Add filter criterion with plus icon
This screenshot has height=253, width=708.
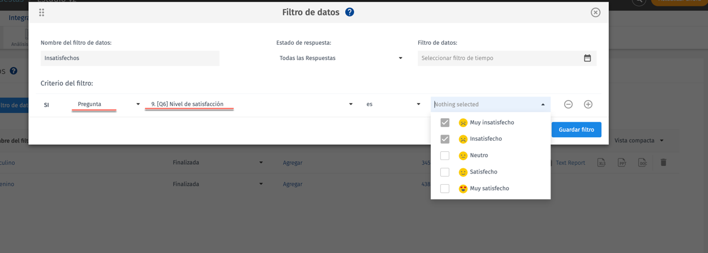pos(588,104)
